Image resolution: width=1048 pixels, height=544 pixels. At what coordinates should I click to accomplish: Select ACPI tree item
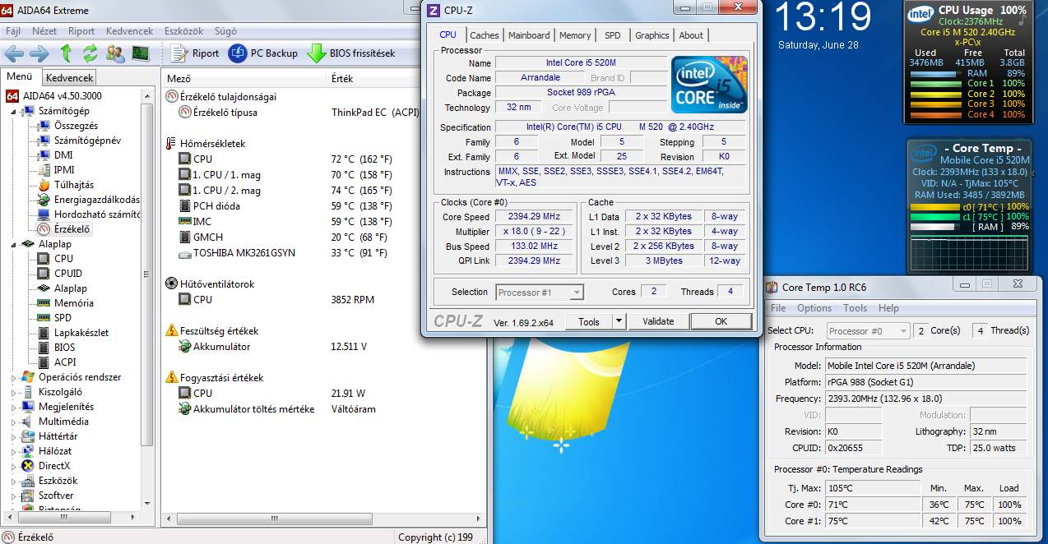(x=65, y=362)
